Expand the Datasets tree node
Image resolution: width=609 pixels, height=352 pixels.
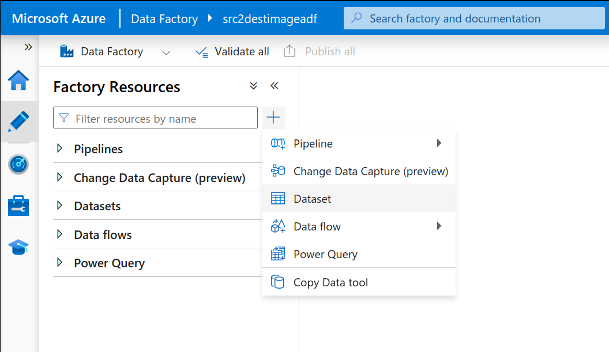coord(60,205)
